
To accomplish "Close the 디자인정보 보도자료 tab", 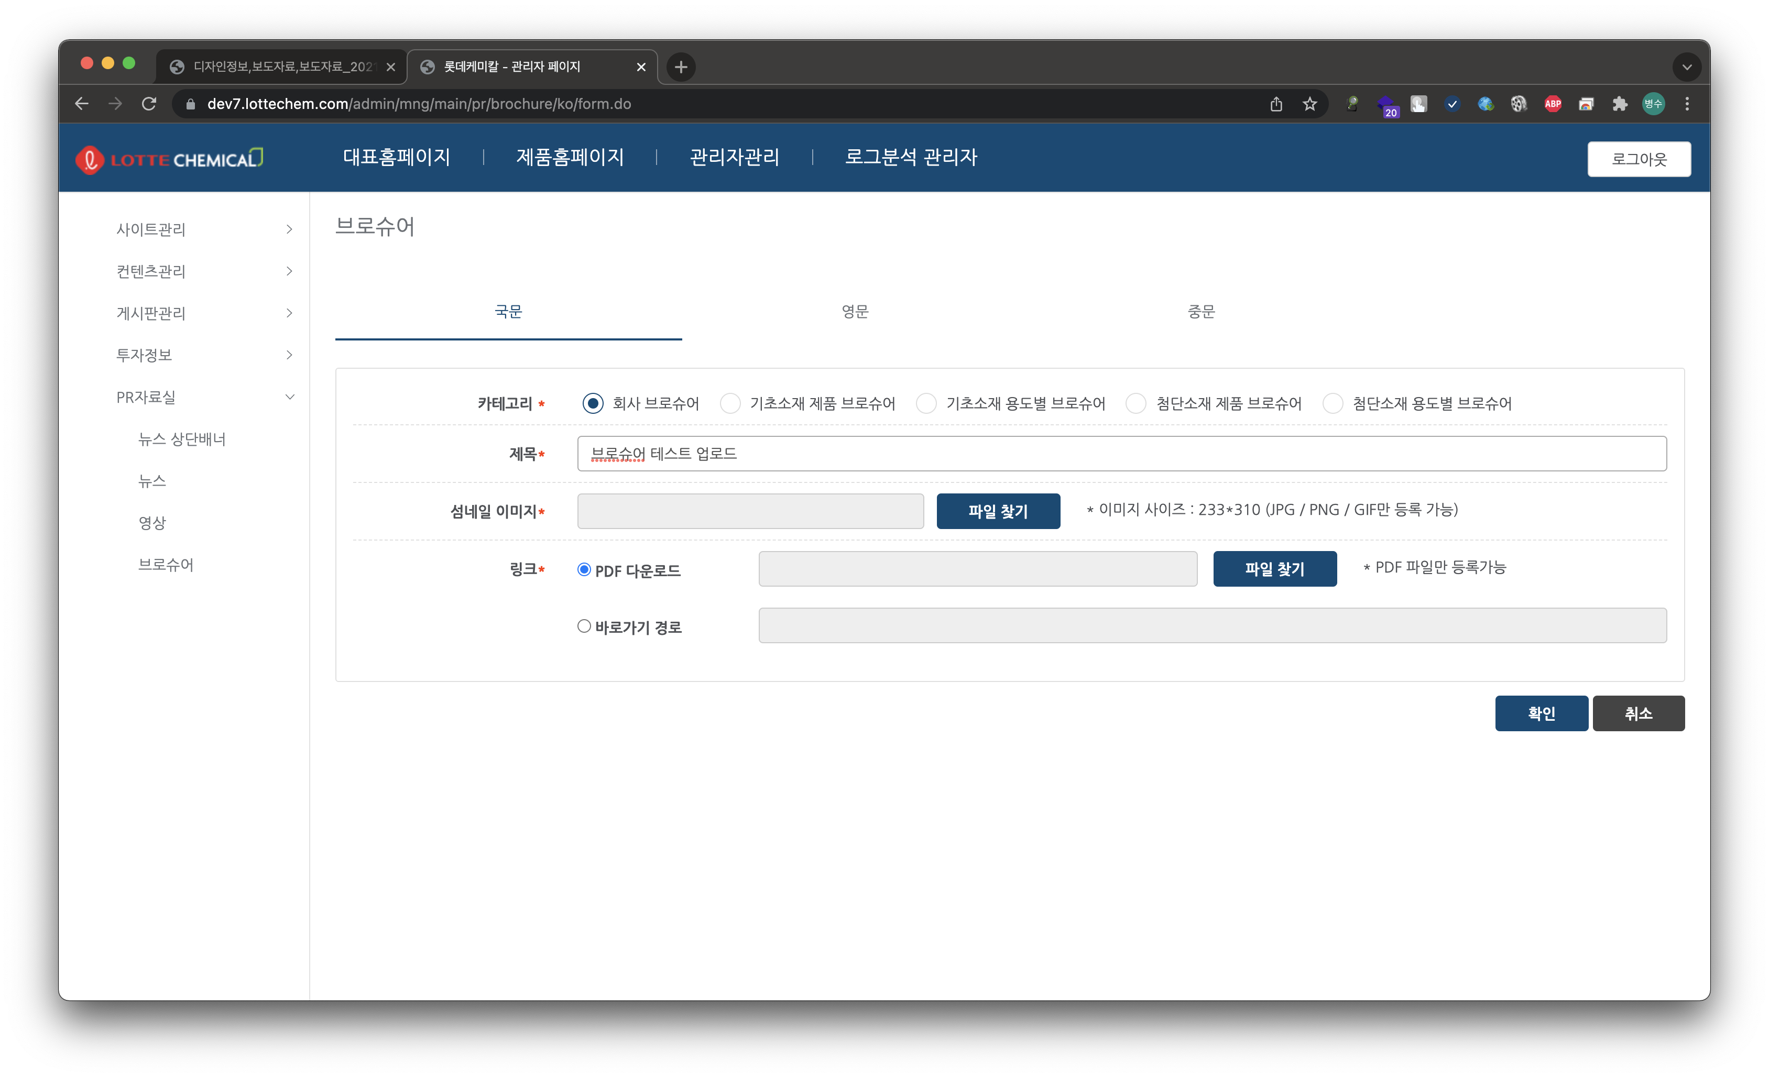I will tap(390, 67).
